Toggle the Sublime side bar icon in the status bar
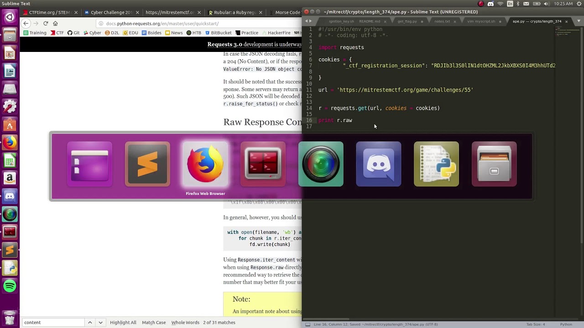Screen dimensions: 584x328 [308, 324]
